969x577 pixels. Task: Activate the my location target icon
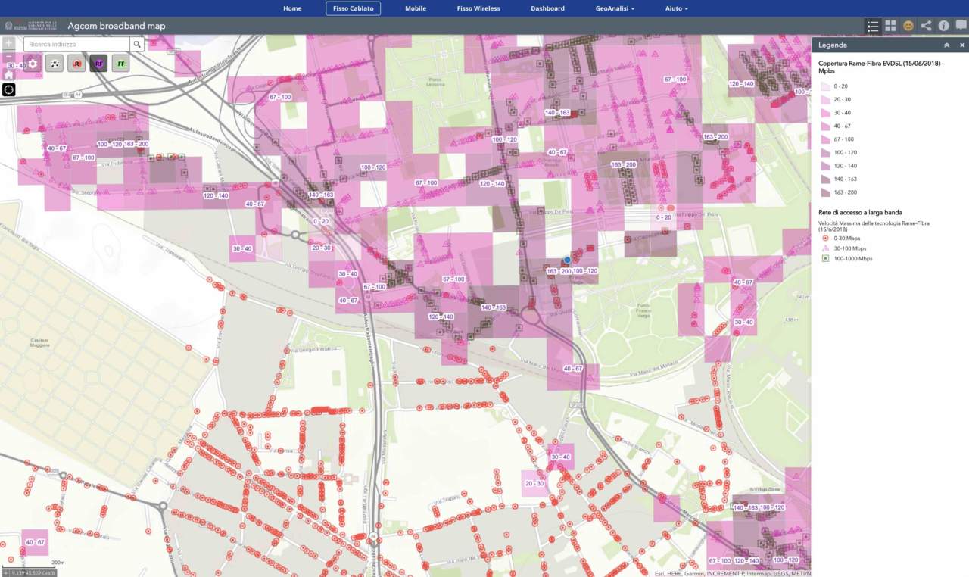pos(9,89)
